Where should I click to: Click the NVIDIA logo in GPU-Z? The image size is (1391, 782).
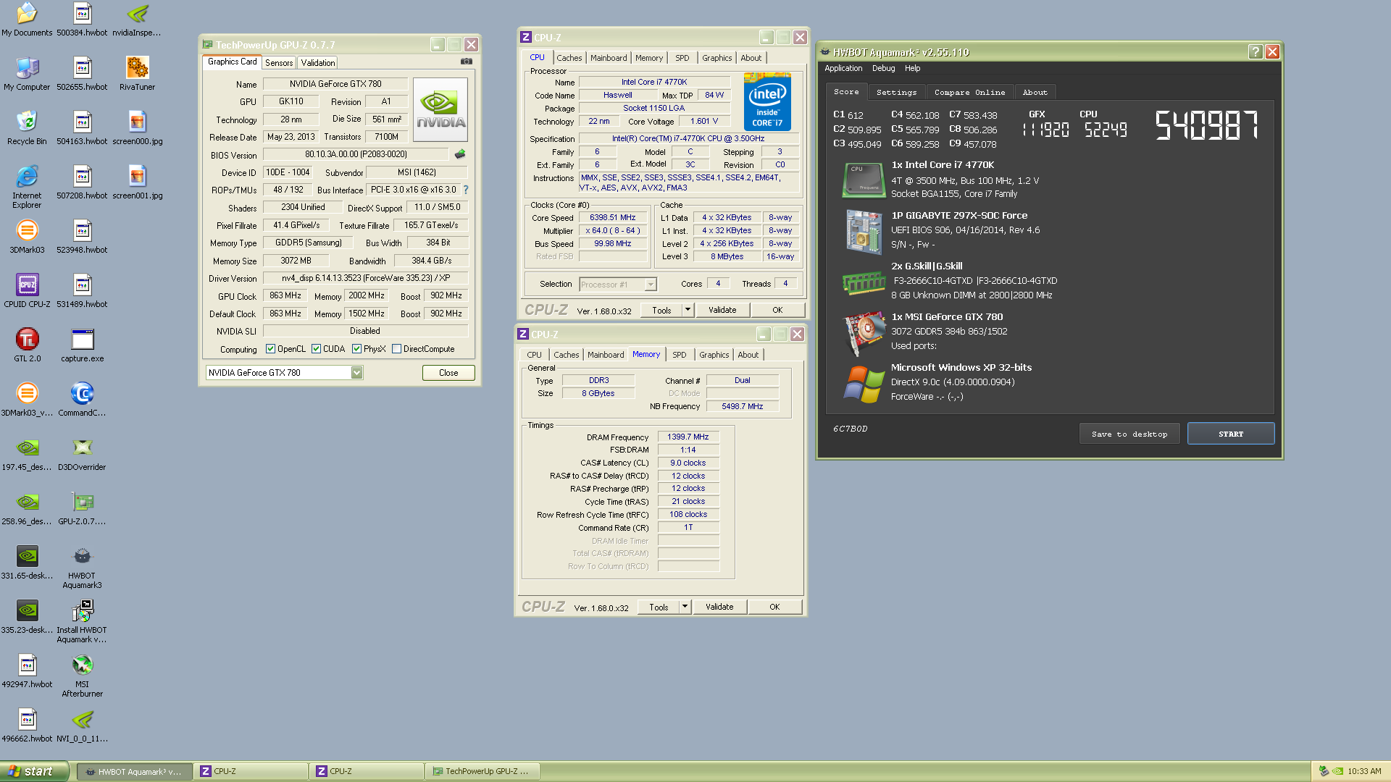point(440,109)
